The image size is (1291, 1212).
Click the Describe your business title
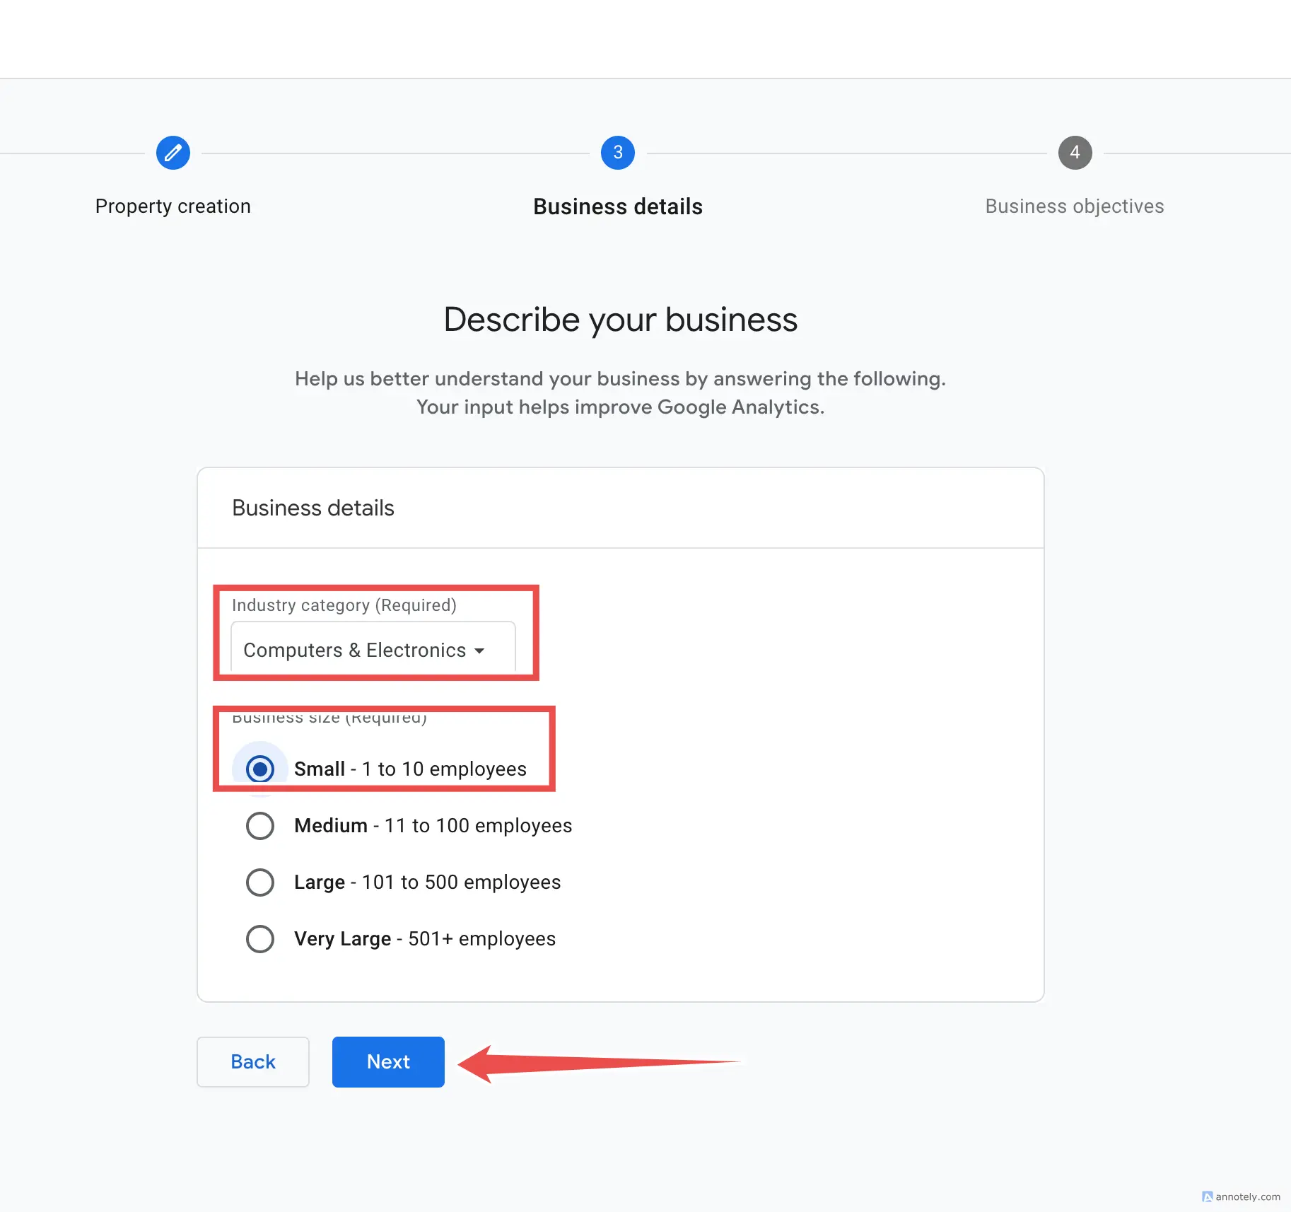pos(620,320)
